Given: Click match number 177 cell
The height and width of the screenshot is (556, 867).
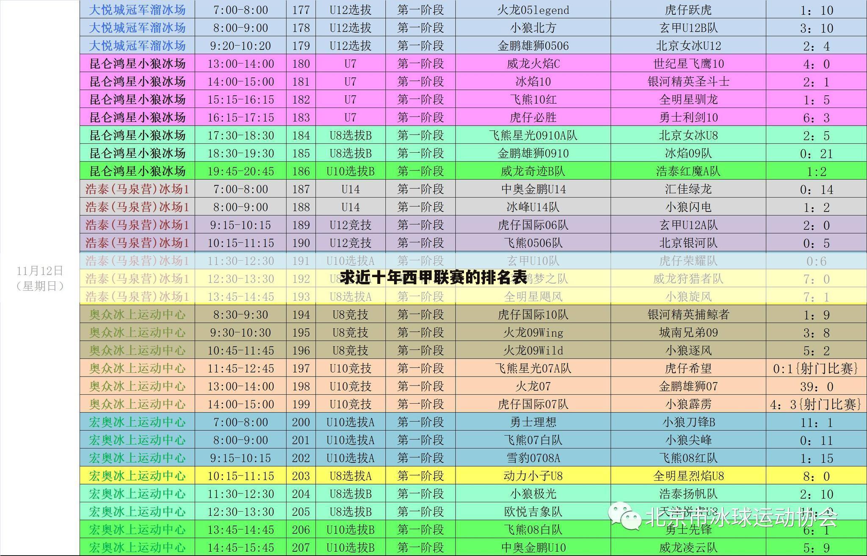Looking at the screenshot, I should pyautogui.click(x=301, y=10).
